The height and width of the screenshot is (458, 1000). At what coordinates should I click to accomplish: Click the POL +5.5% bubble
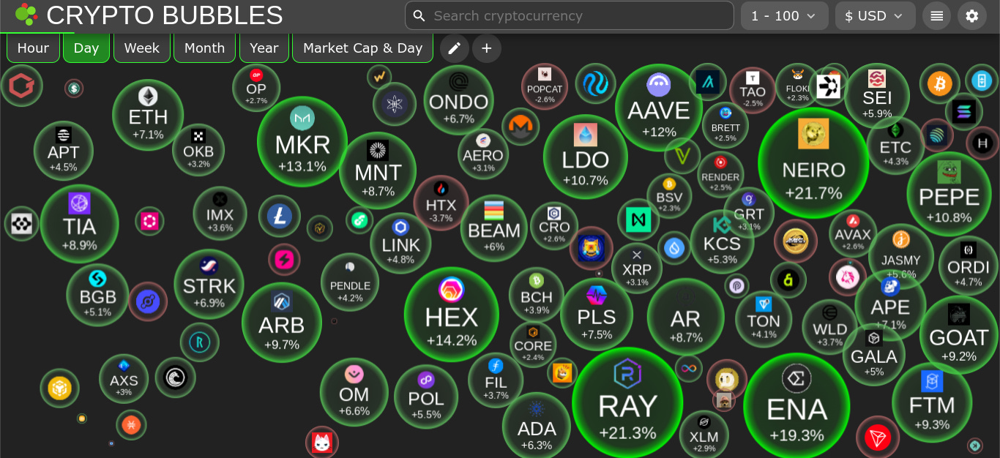coord(426,397)
